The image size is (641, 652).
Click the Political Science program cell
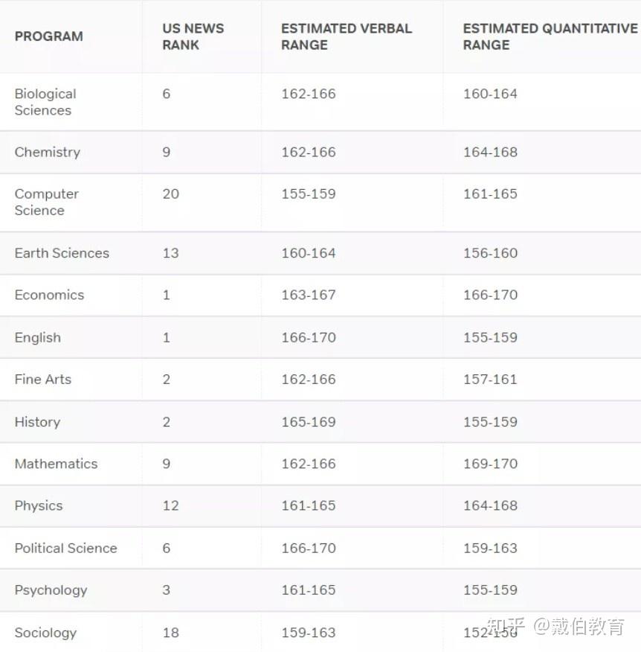pos(65,548)
